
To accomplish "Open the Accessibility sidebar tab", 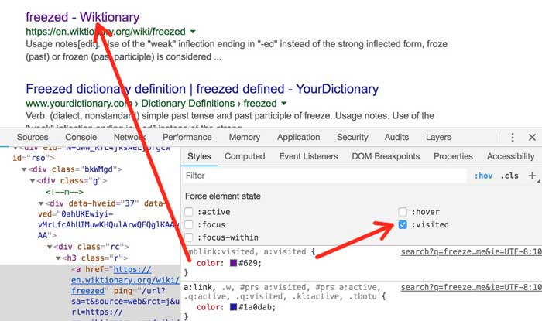I will tap(510, 156).
